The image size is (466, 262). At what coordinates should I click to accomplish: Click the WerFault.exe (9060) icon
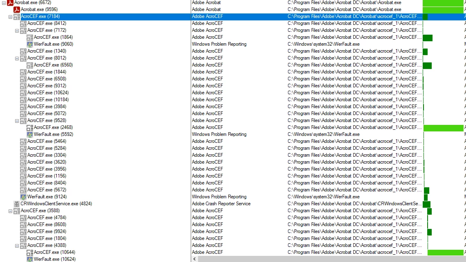30,44
